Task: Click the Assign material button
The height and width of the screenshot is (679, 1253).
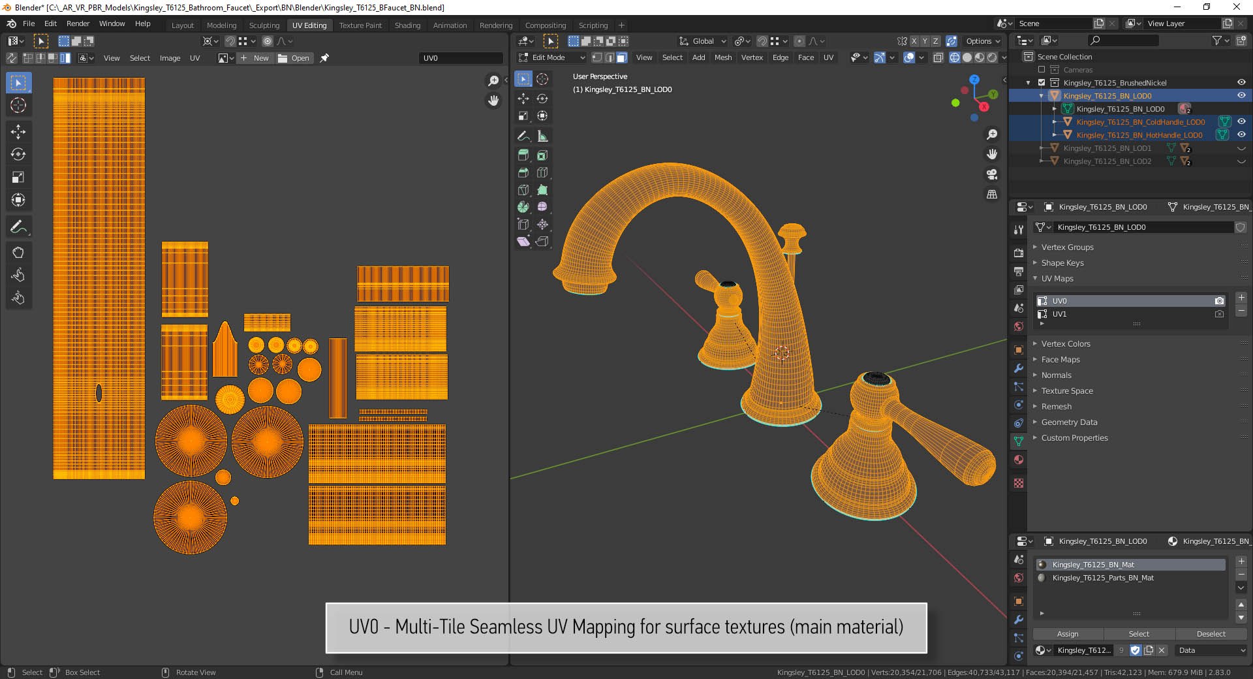Action: [x=1068, y=634]
